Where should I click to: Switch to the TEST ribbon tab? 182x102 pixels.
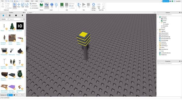click(32, 1)
